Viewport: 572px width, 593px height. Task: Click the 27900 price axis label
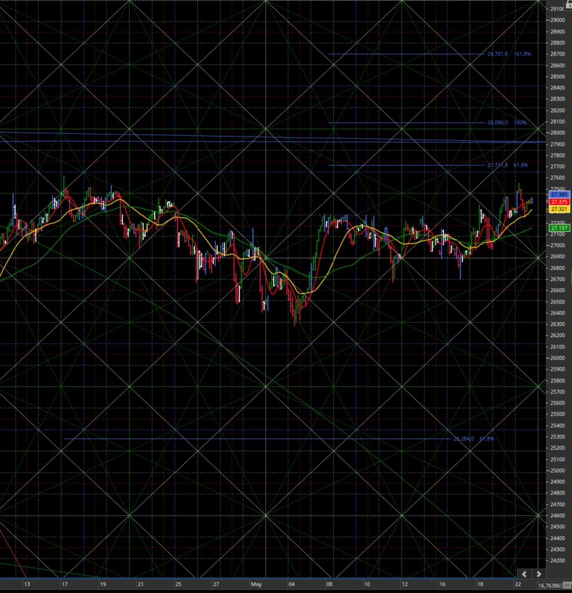(558, 144)
